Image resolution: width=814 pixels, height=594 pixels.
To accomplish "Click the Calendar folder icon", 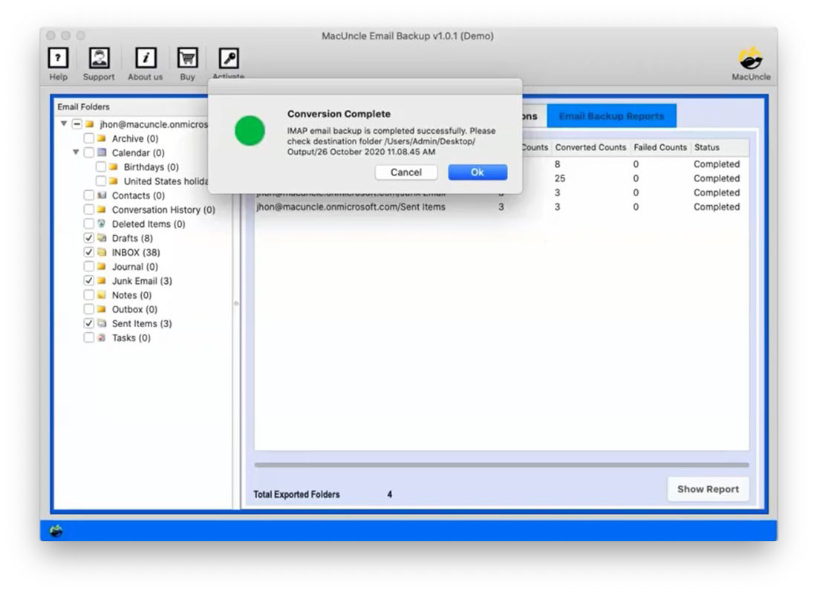I will pyautogui.click(x=102, y=152).
